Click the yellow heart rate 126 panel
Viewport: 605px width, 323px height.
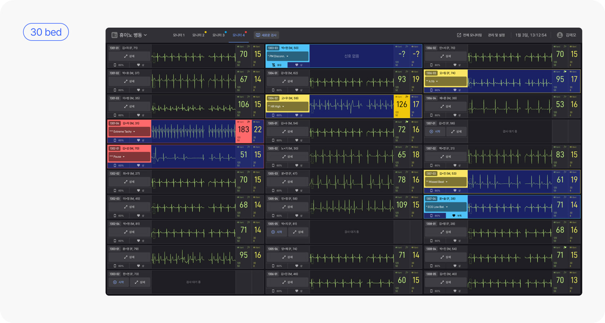click(402, 105)
